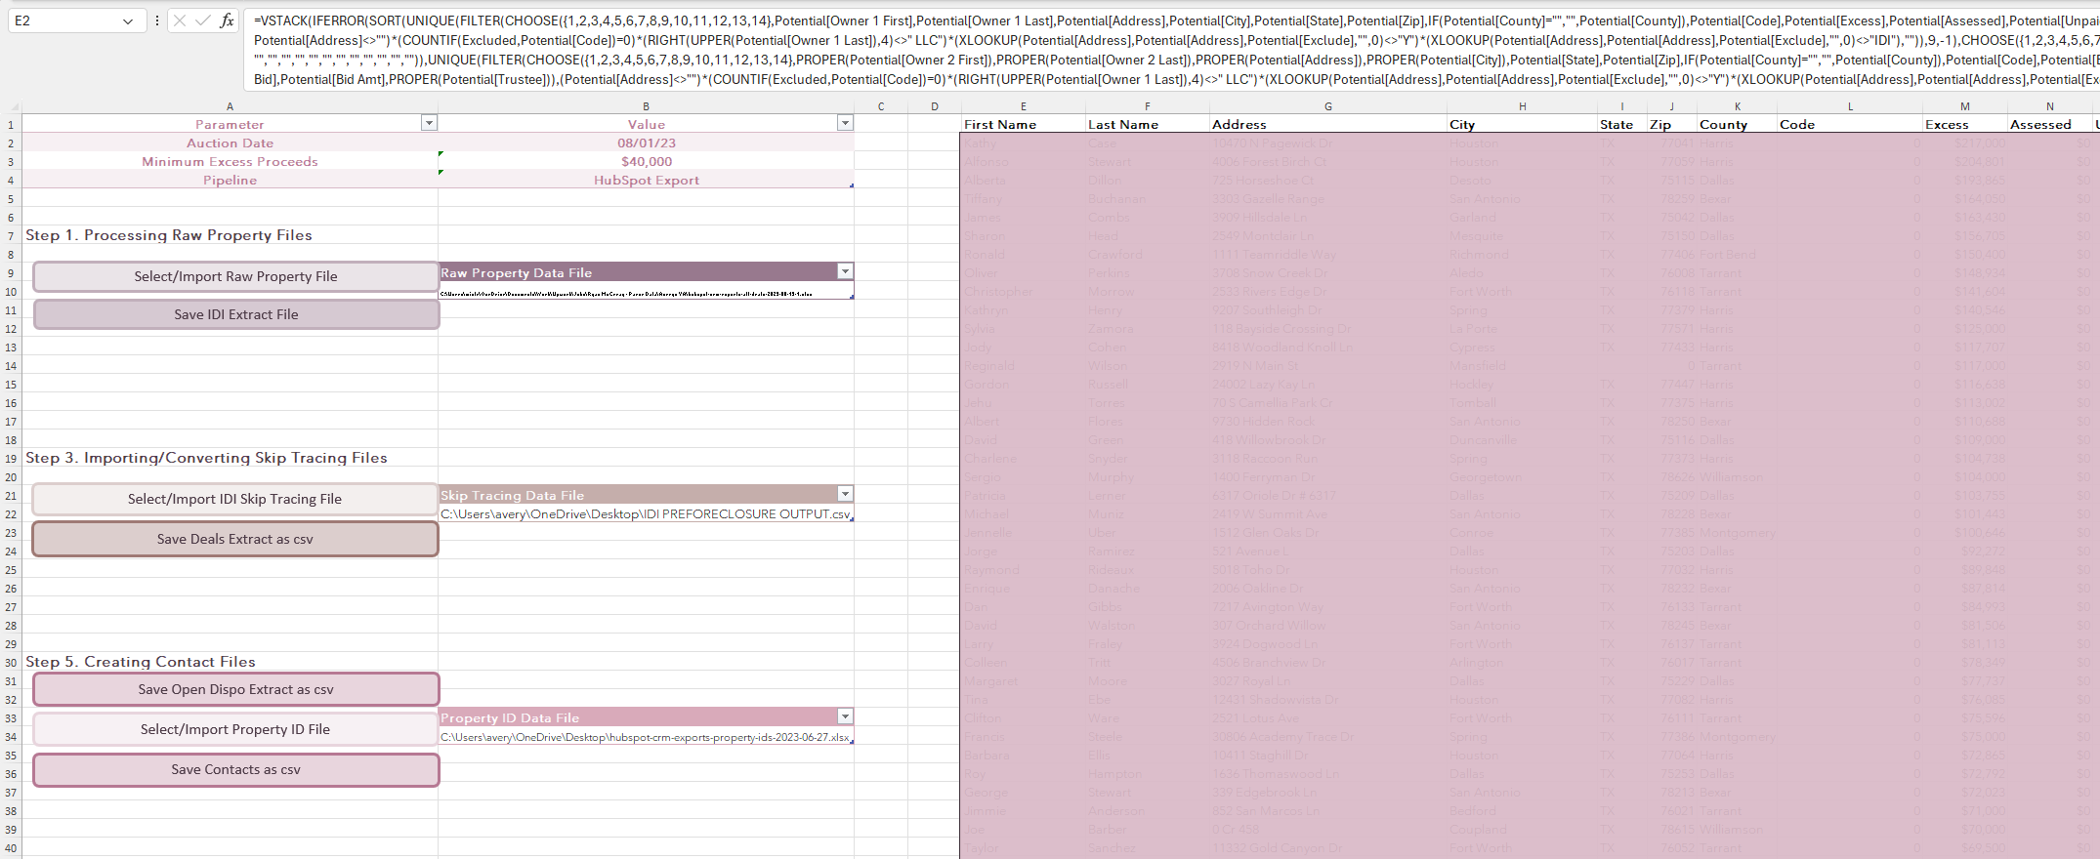The width and height of the screenshot is (2100, 859).
Task: Click the County header cell
Action: 1737,124
